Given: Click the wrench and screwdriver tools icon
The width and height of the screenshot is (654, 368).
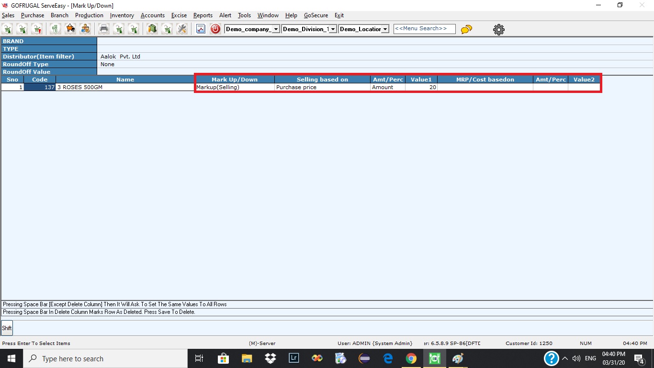Looking at the screenshot, I should [x=182, y=29].
